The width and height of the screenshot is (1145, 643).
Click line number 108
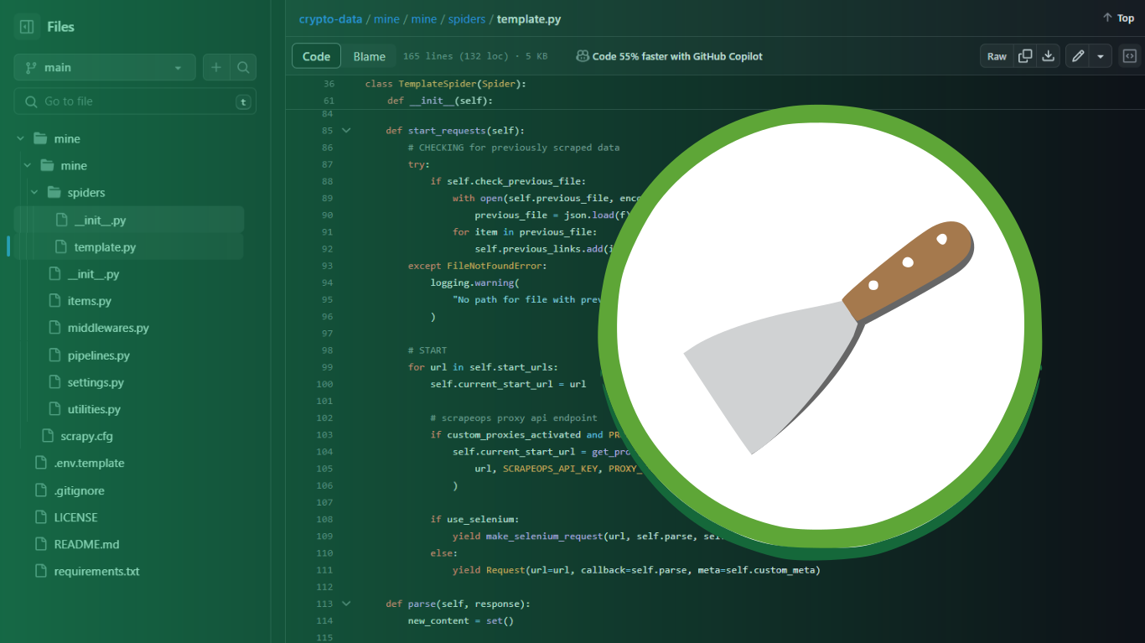[x=324, y=519]
